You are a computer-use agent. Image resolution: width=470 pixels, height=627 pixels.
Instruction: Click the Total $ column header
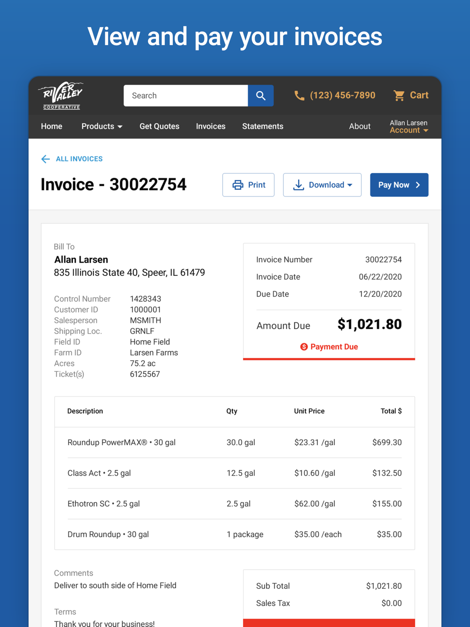[391, 411]
